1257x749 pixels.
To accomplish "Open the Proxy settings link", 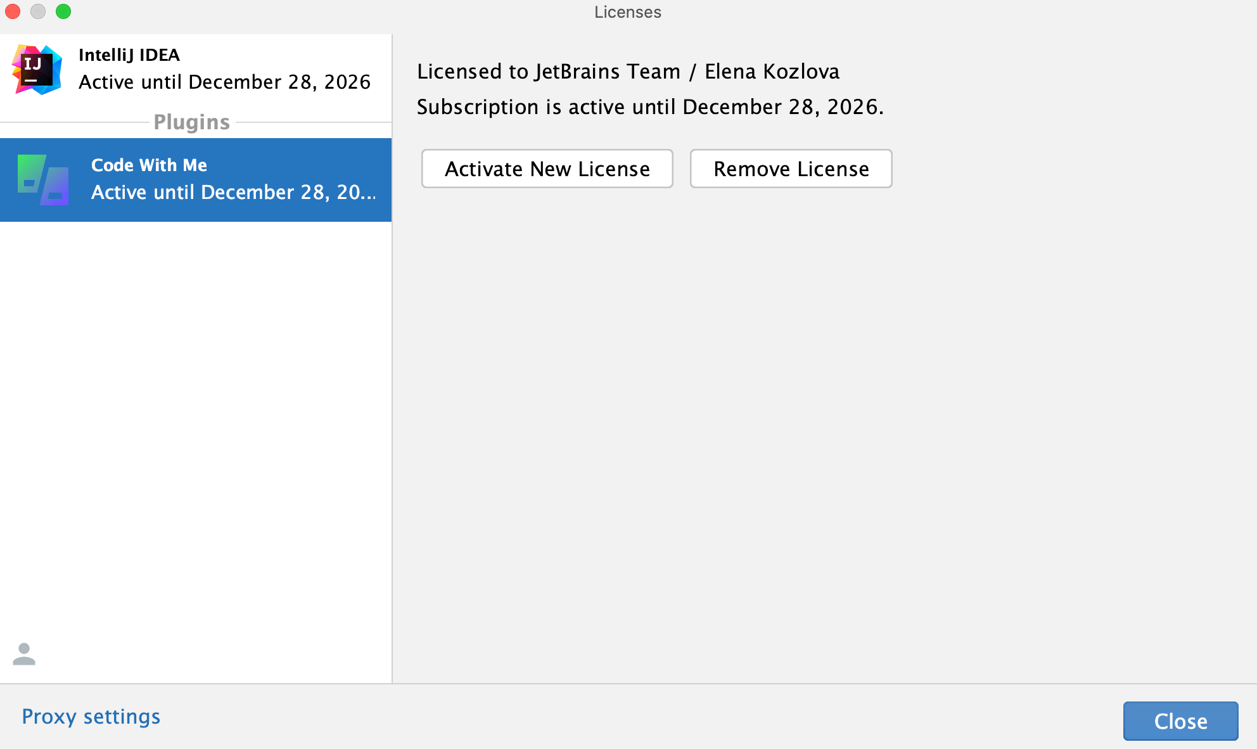I will tap(91, 717).
